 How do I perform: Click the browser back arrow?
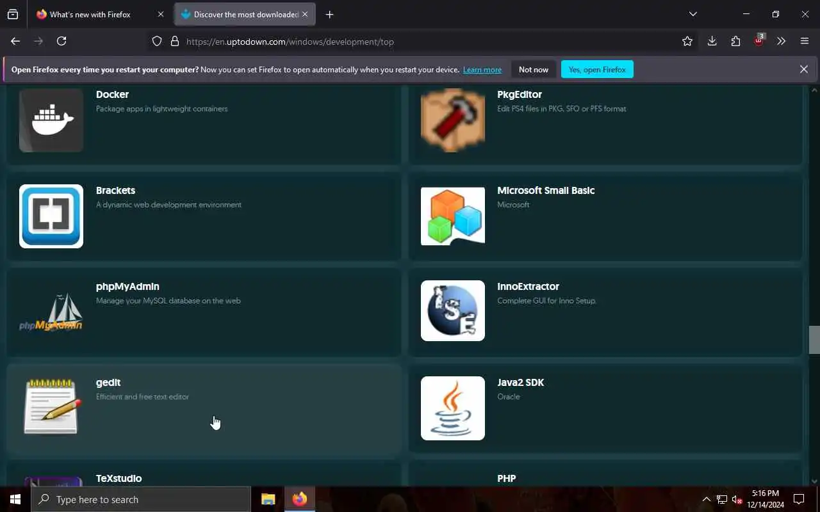pyautogui.click(x=15, y=41)
